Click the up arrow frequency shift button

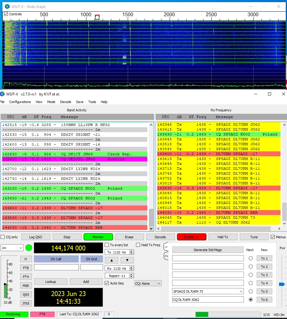(111, 260)
